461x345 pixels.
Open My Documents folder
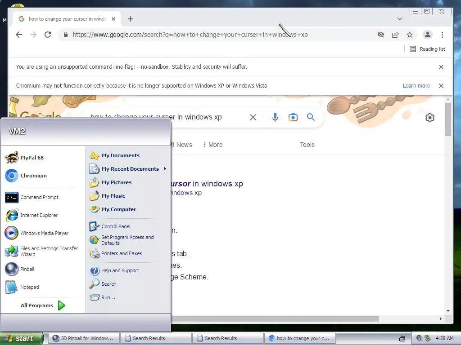(115, 155)
